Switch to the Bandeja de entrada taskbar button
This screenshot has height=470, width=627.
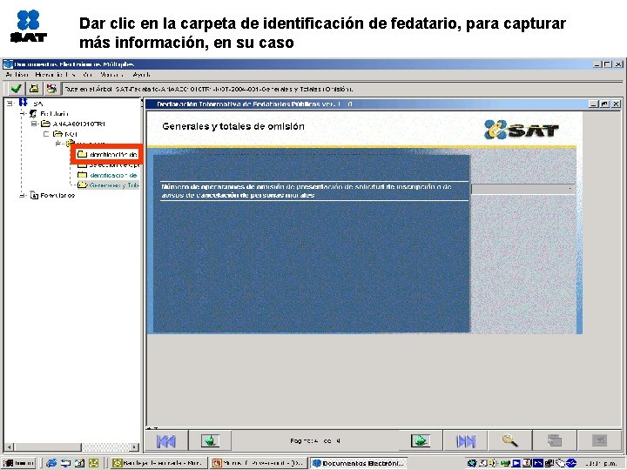pos(159,463)
